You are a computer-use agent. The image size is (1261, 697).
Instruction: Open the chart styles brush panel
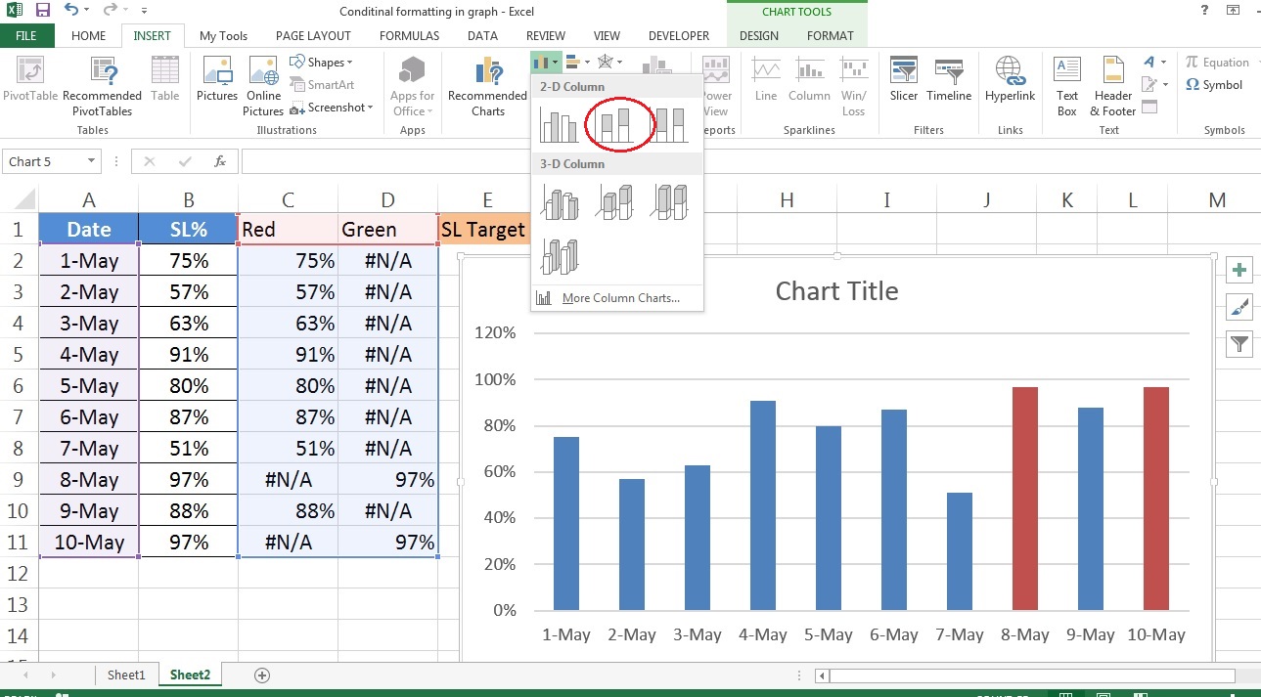pos(1238,307)
